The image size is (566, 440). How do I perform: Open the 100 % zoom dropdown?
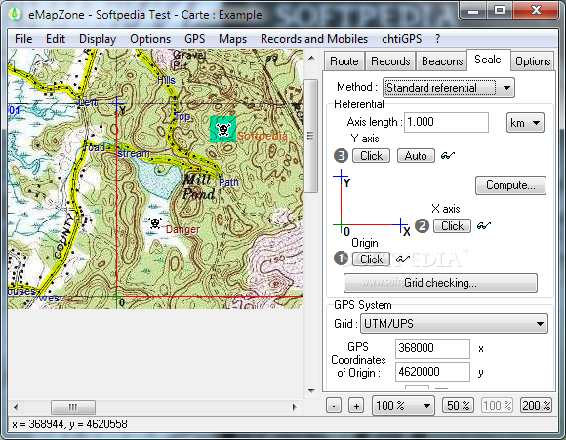[x=403, y=405]
